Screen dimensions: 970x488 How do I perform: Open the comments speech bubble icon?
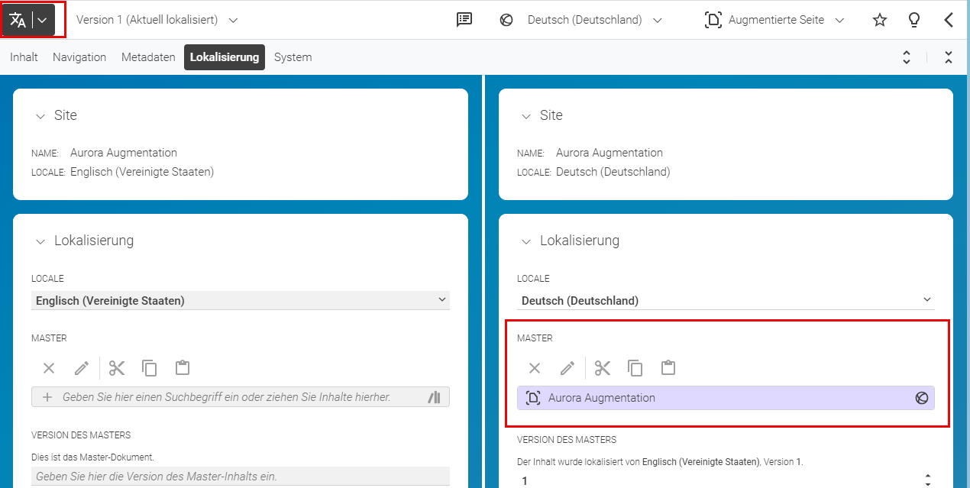464,20
